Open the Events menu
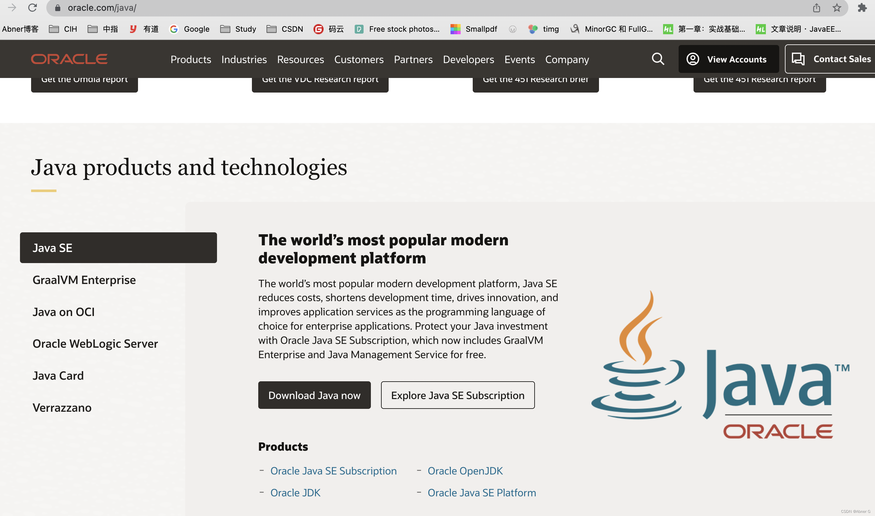Image resolution: width=875 pixels, height=516 pixels. coord(520,59)
